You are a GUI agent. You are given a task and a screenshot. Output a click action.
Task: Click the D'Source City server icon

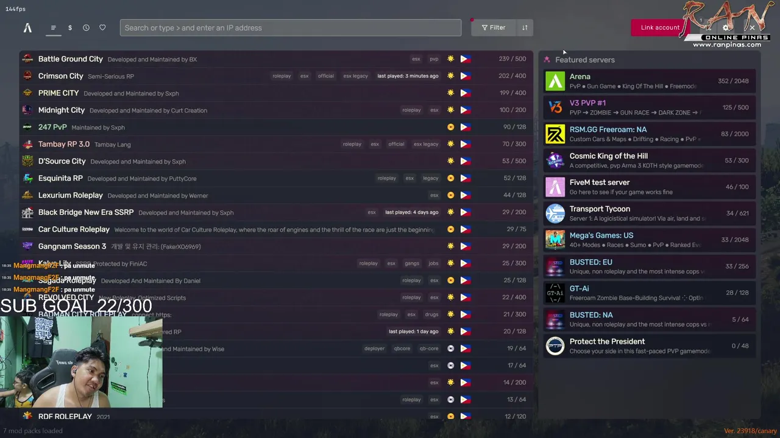click(x=27, y=161)
